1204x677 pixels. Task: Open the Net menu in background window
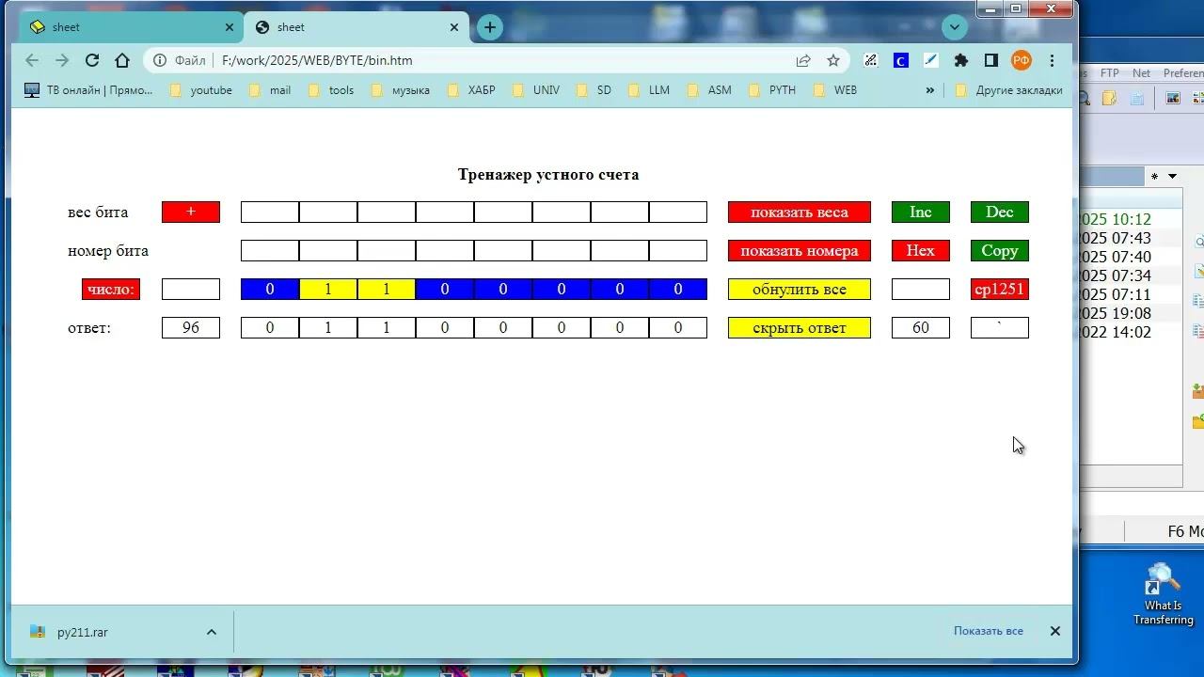(1141, 73)
